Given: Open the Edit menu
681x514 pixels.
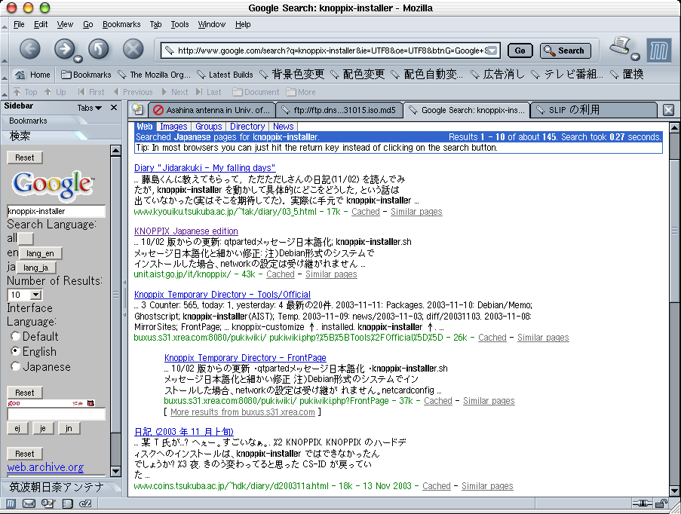Looking at the screenshot, I should click(x=41, y=24).
